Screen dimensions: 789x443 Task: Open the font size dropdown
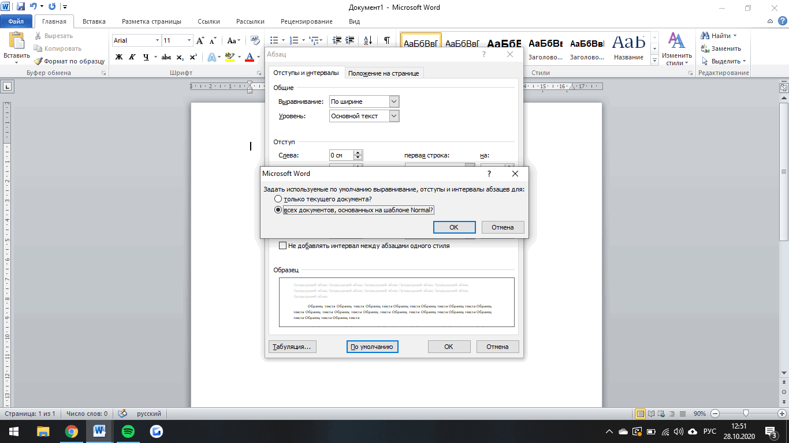(x=189, y=40)
